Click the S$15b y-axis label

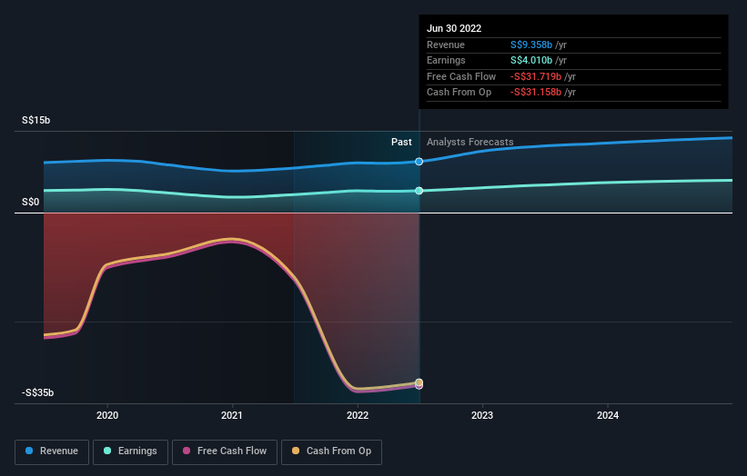pos(35,120)
